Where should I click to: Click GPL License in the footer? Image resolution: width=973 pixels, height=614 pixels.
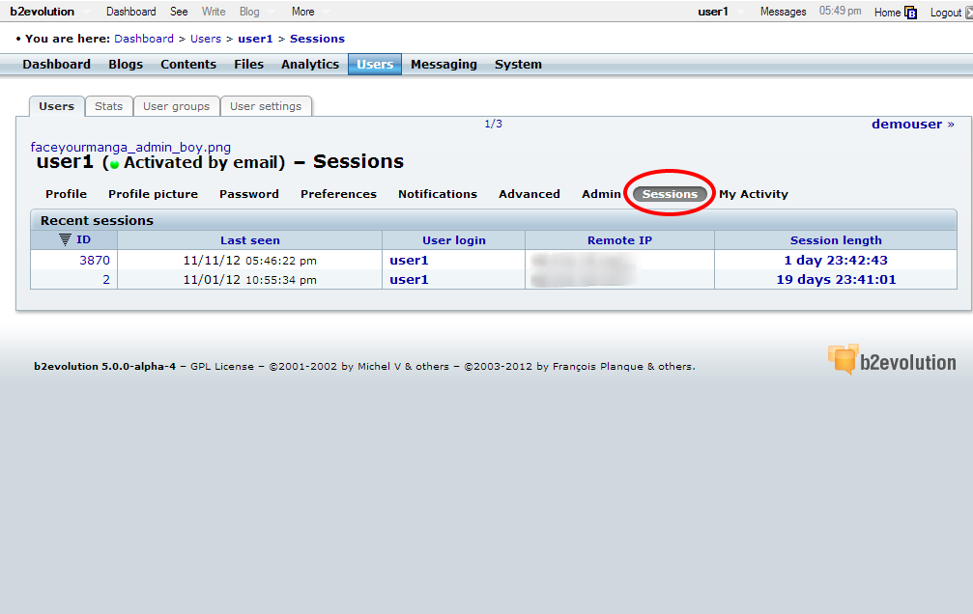tap(222, 367)
